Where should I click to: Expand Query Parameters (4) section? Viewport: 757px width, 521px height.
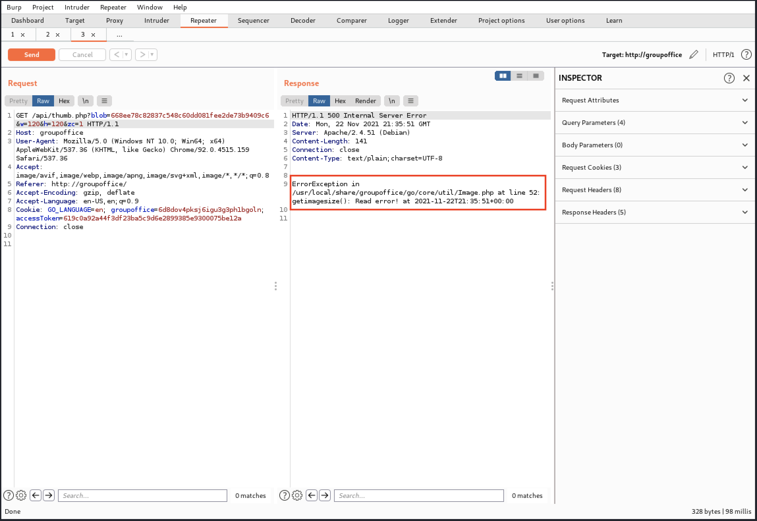click(655, 123)
